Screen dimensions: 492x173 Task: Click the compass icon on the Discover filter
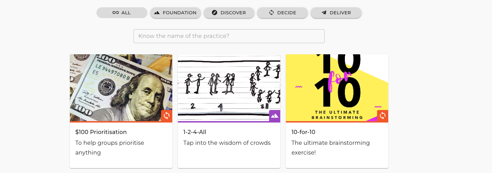click(x=215, y=13)
